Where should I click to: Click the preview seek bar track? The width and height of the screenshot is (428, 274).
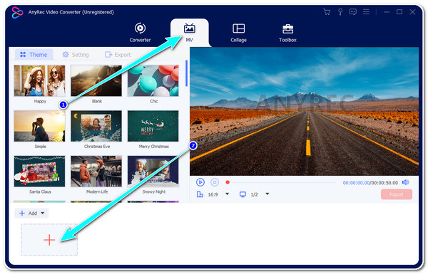tap(282, 182)
